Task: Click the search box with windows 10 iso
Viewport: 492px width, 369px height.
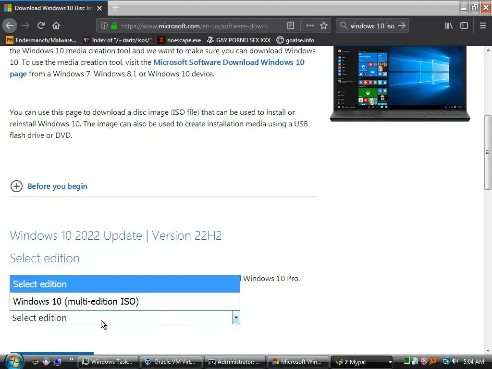Action: coord(372,26)
